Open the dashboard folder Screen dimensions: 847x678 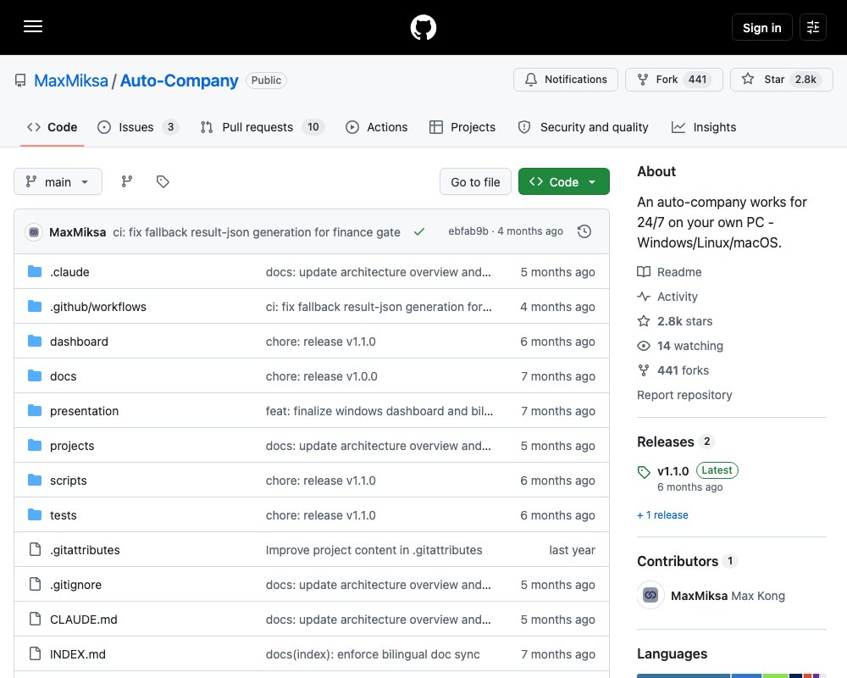point(79,342)
